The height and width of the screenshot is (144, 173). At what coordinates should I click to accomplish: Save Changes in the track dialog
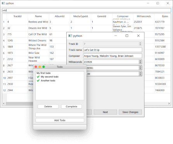130,112
